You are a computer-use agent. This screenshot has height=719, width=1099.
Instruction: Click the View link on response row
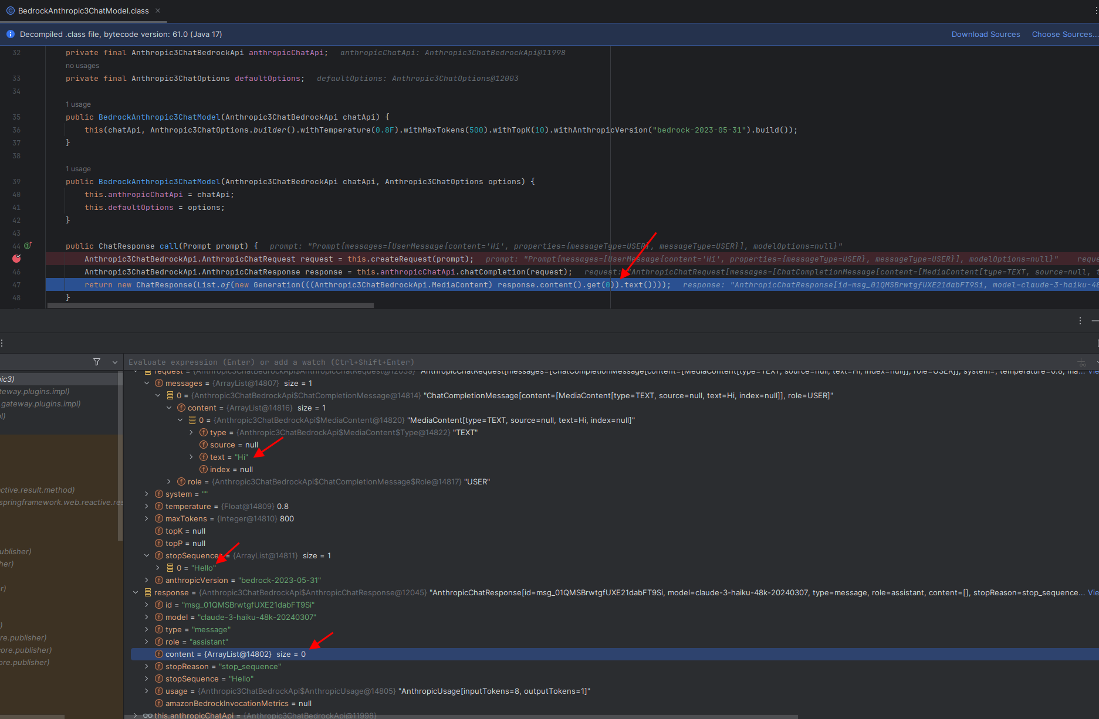[1093, 592]
